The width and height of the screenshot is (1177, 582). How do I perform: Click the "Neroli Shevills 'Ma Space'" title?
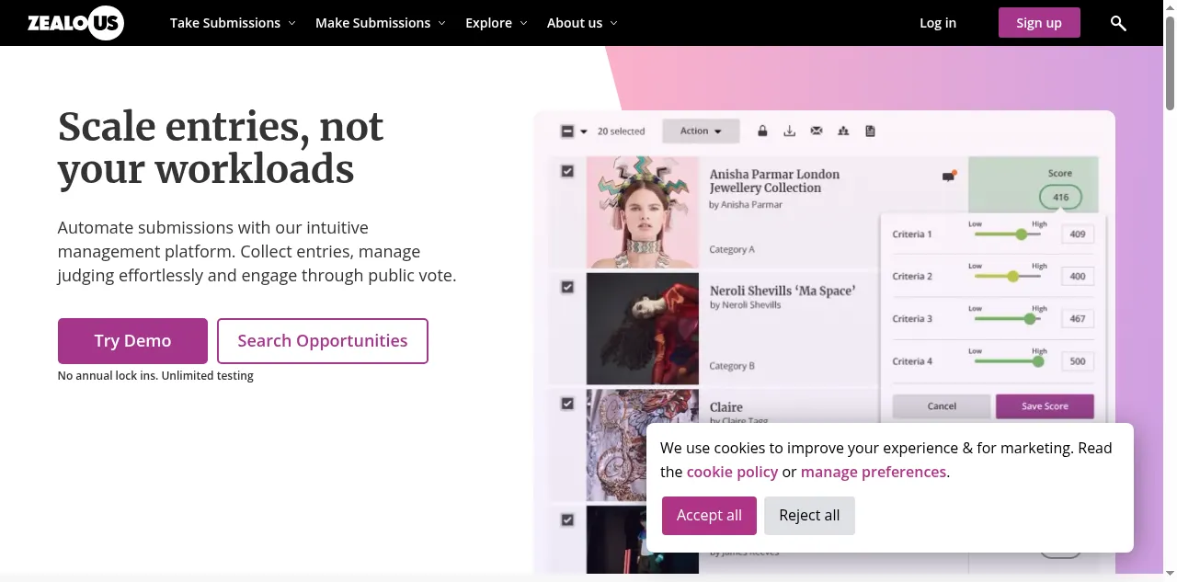pyautogui.click(x=783, y=291)
